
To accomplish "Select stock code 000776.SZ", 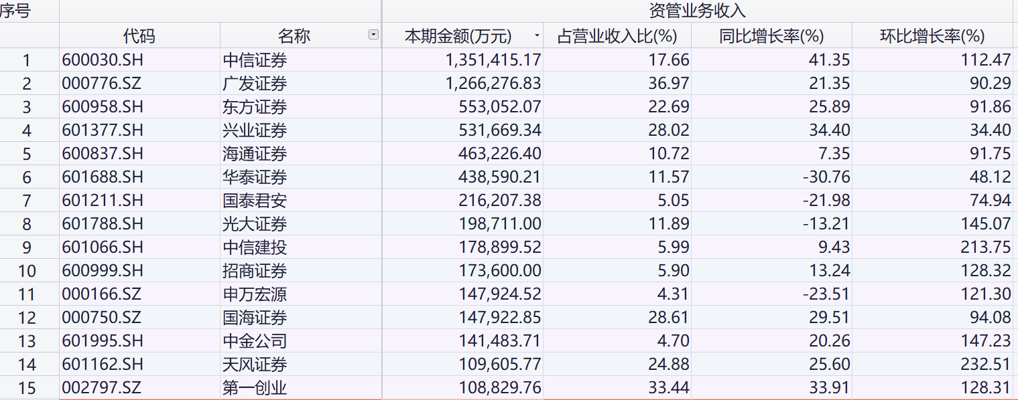I will [x=139, y=84].
